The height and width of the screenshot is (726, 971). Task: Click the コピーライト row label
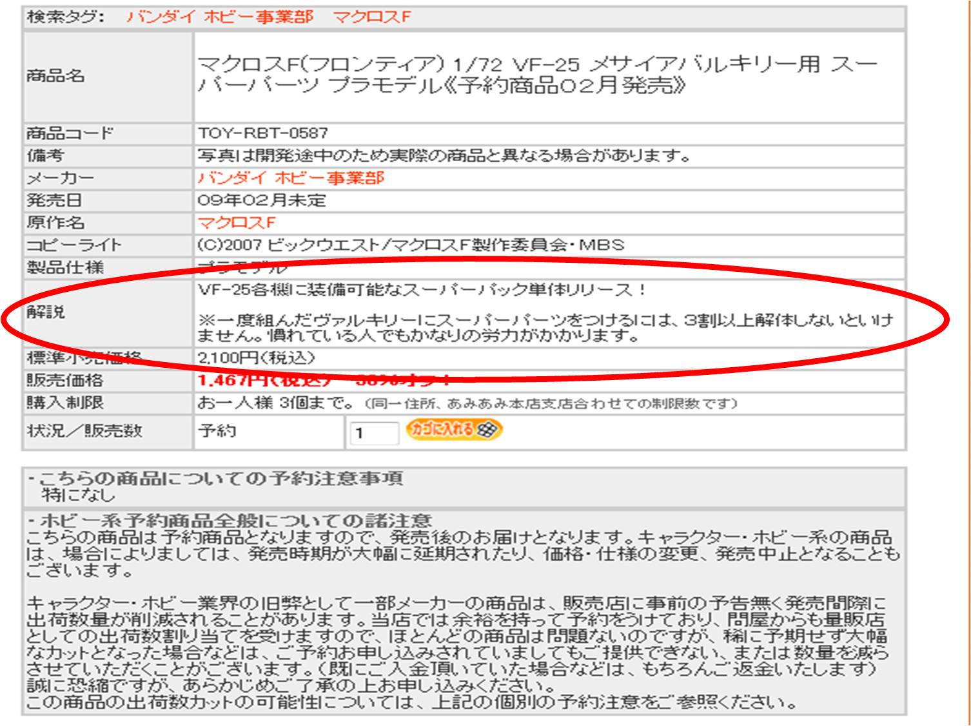[74, 245]
